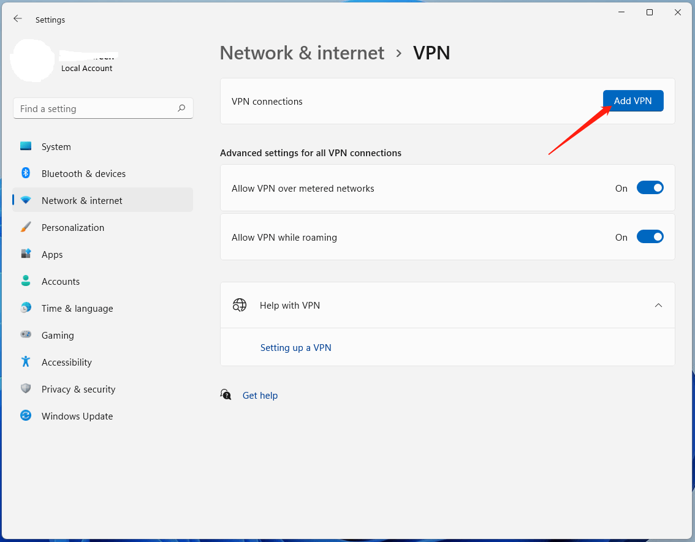Image resolution: width=695 pixels, height=542 pixels.
Task: Click the Personalization paintbrush icon
Action: click(26, 227)
